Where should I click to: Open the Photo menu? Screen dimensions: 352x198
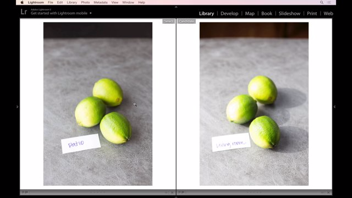85,2
